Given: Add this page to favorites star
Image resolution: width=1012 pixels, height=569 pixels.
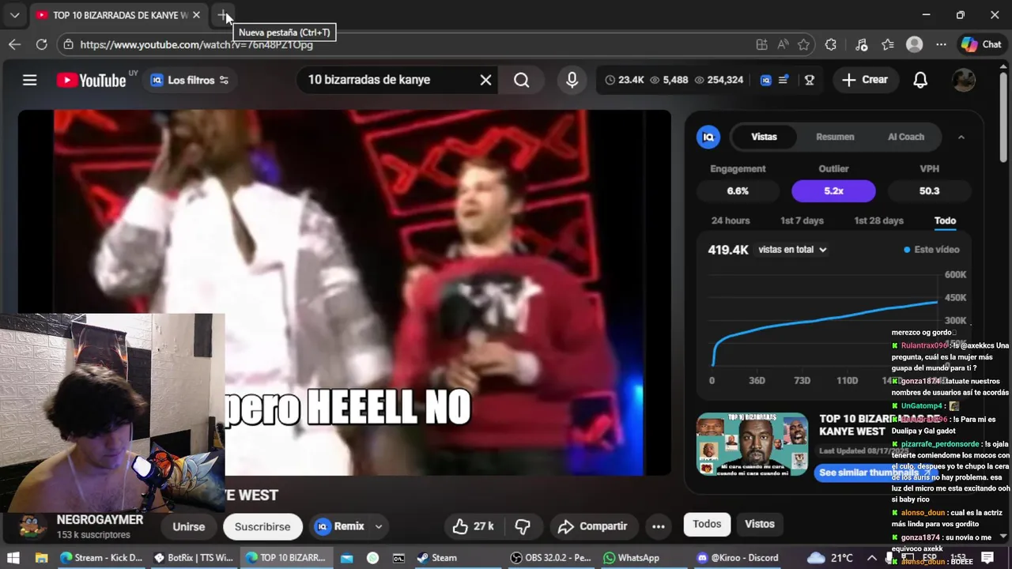Looking at the screenshot, I should [x=804, y=44].
